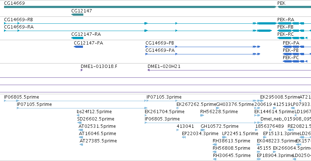Select the PEK-PC protein glyph
Screen dimensions: 311x161
coord(295,61)
